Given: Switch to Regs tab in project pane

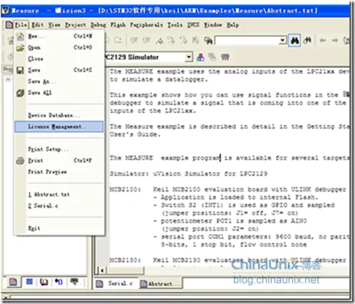Looking at the screenshot, I should 29,282.
